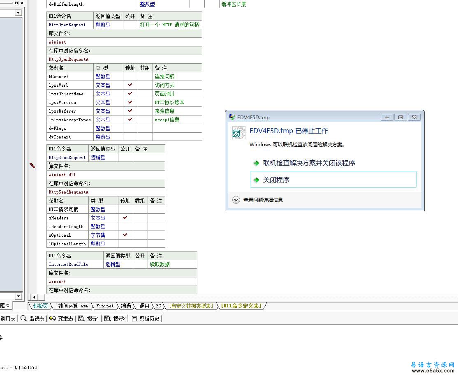
Task: Open the 变量表 glasses icon tab
Action: tap(61, 318)
